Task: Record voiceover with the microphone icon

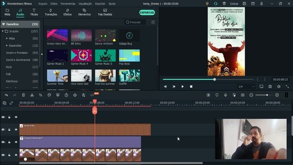Action: [x=226, y=95]
